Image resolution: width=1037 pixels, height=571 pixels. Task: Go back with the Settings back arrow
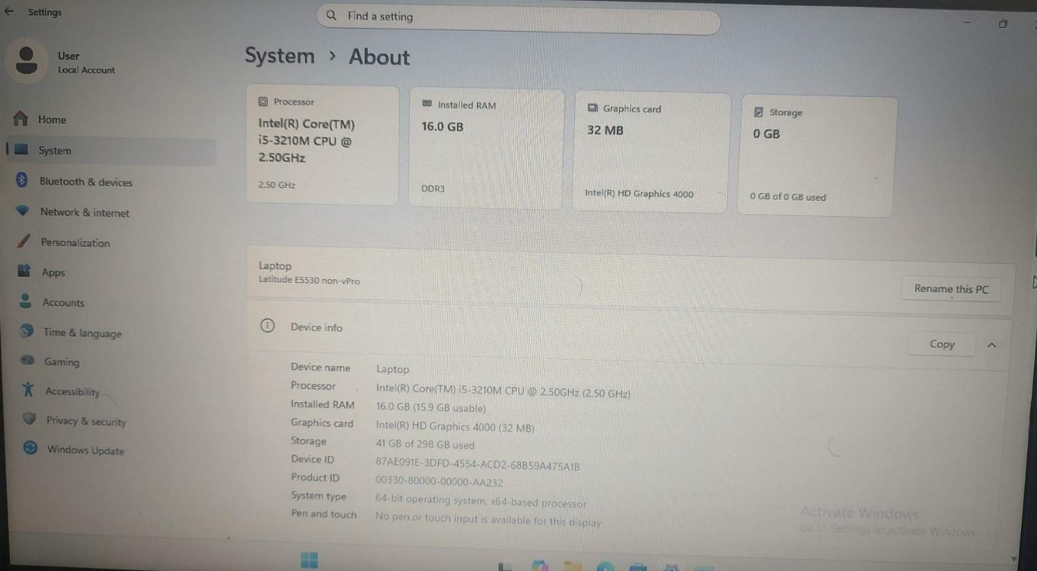[9, 11]
